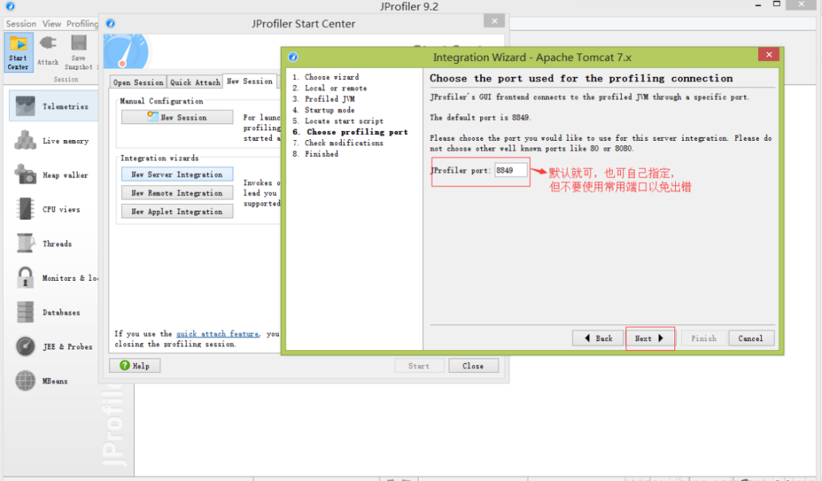Open the Profiling menu
822x481 pixels.
(81, 24)
